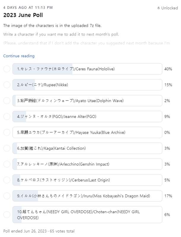Select the Ceres Fauna radio button
Image resolution: width=181 pixels, height=237 pixels.
[7, 69]
